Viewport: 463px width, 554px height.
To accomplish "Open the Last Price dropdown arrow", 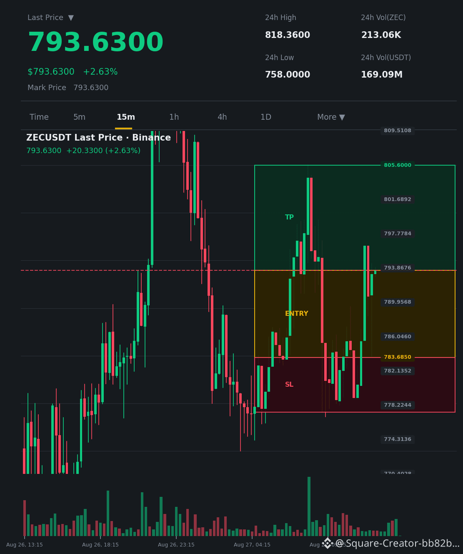I will point(71,18).
